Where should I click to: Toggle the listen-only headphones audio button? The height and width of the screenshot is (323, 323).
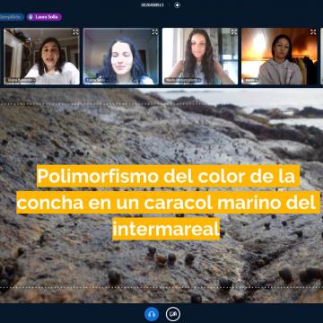point(152,314)
